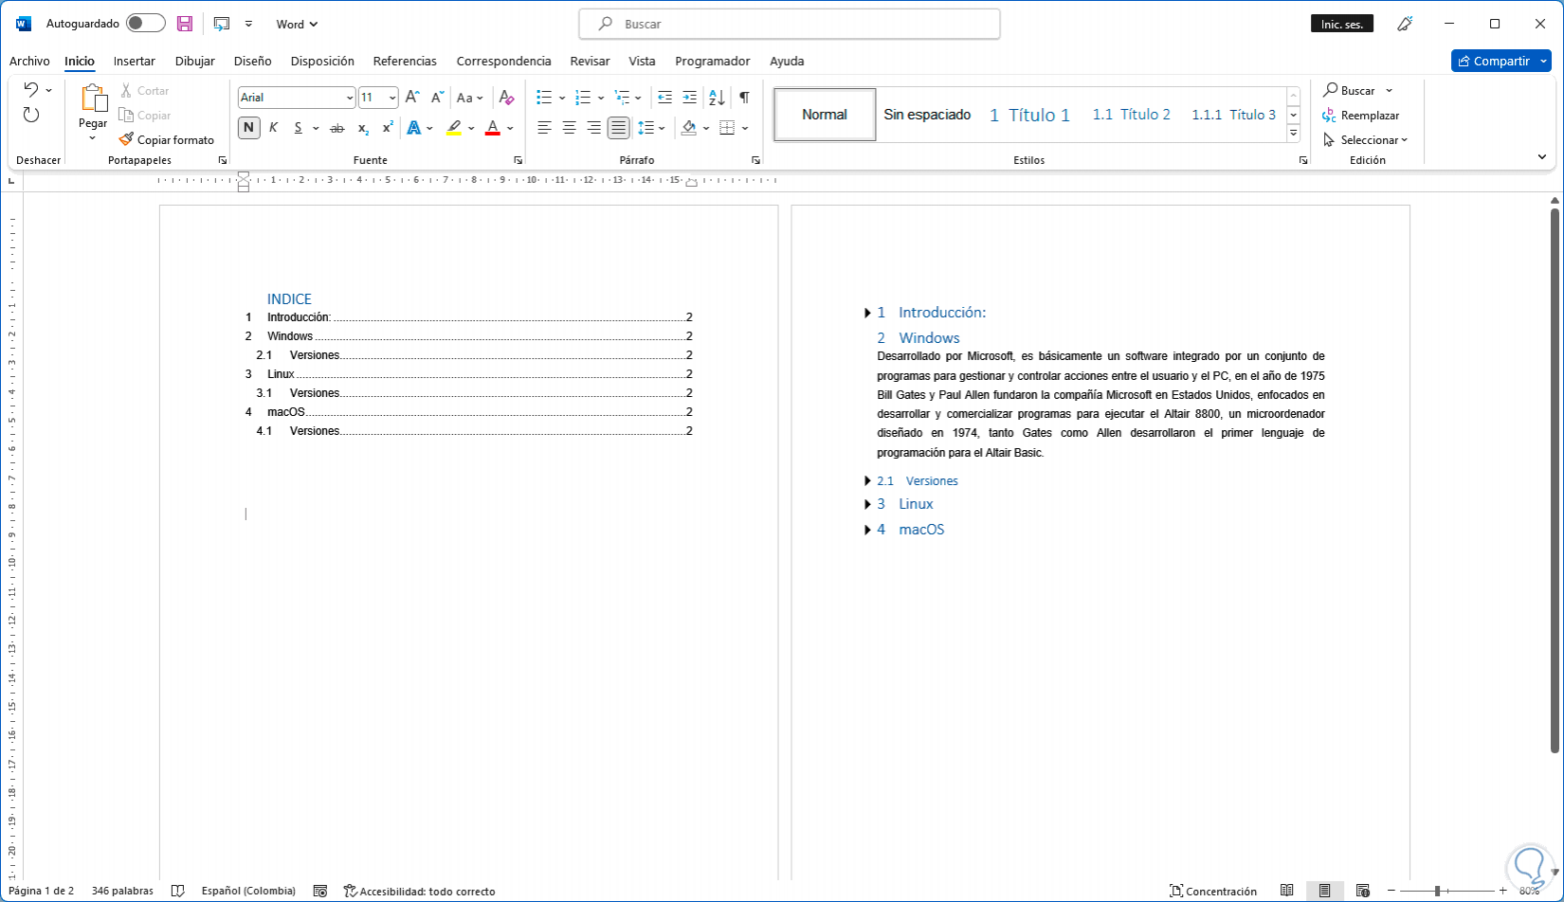
Task: Click the Inic. ses. sign-in button
Action: point(1342,24)
